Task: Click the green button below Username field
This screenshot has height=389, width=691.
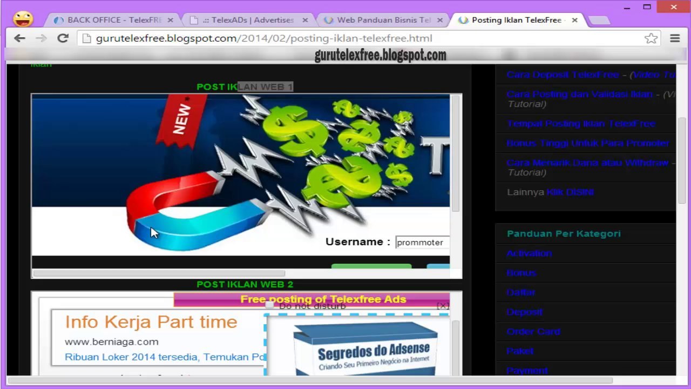Action: [x=371, y=266]
